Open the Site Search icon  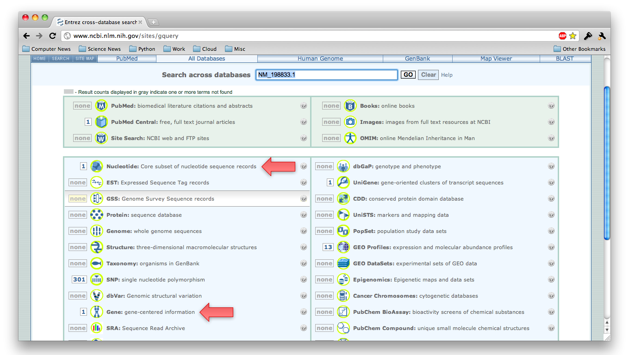click(x=101, y=138)
